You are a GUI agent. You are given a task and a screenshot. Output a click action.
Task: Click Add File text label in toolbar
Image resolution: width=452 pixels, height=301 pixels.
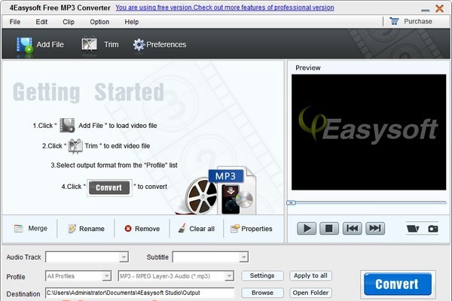50,44
